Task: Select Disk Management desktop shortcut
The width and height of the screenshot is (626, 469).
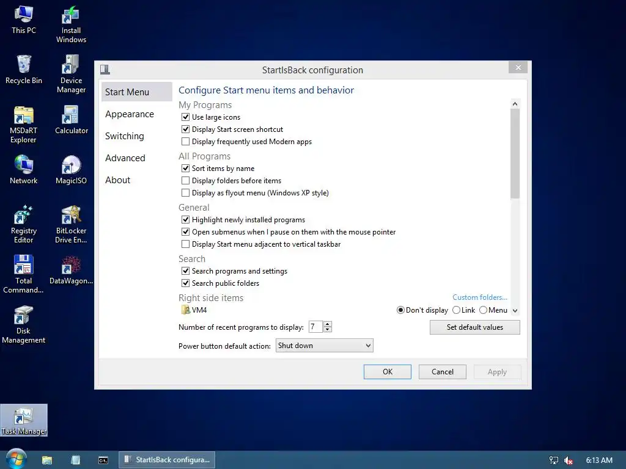Action: [x=24, y=325]
